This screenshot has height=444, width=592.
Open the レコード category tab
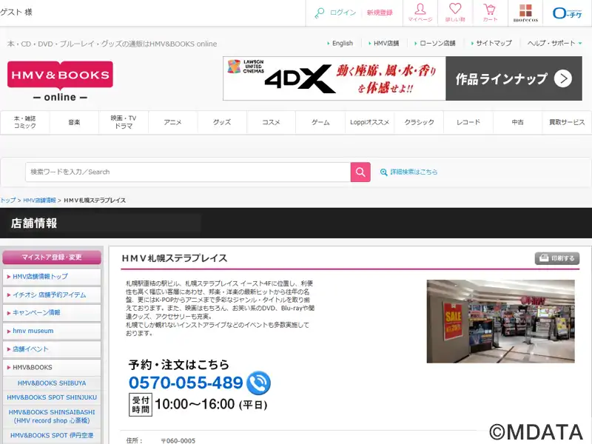[x=468, y=122]
